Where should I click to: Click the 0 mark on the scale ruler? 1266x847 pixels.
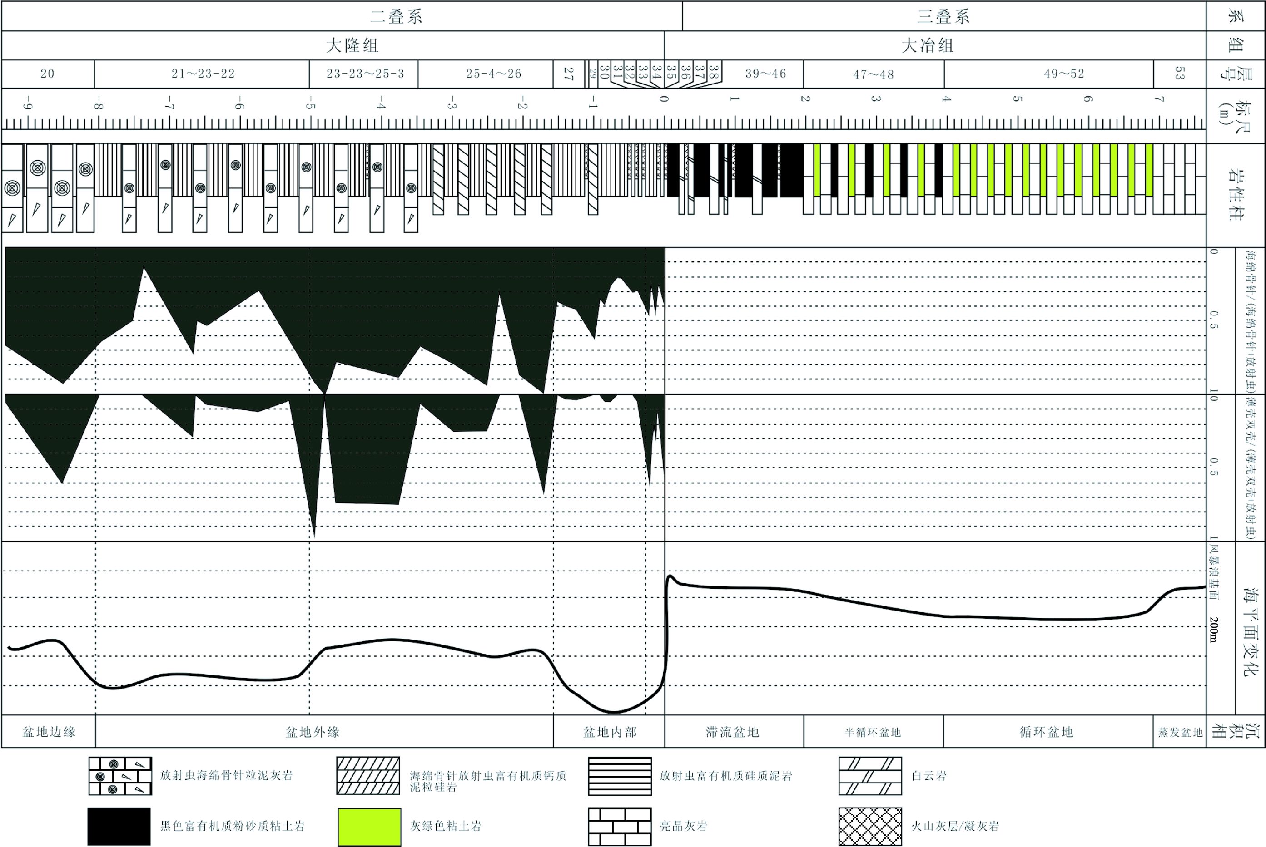tap(665, 99)
